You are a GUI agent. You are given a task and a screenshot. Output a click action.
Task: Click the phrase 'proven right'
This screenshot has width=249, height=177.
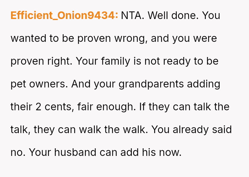pos(41,61)
